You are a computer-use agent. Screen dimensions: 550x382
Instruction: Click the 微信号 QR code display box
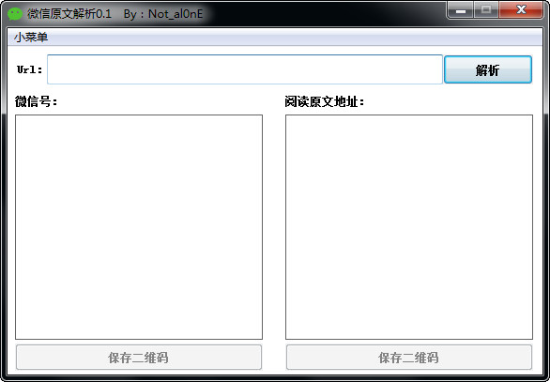point(139,227)
